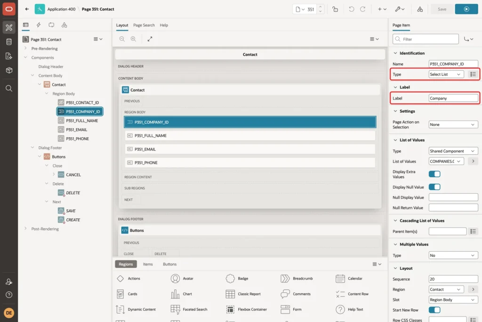The width and height of the screenshot is (482, 322).
Task: Open Parent Item(s) picker list icon
Action: click(473, 231)
